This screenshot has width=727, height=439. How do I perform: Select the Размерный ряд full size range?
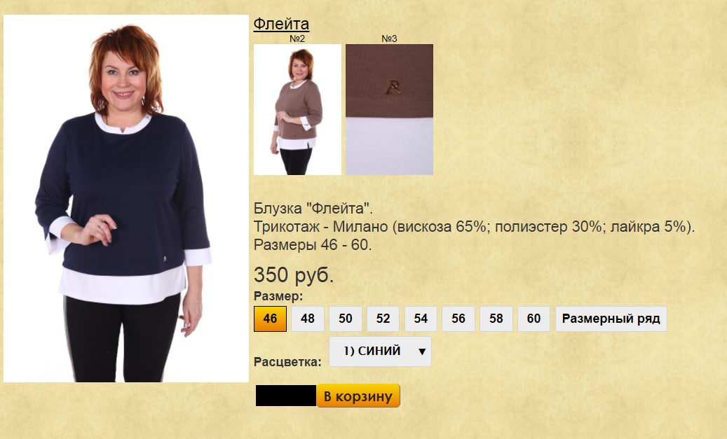point(611,319)
